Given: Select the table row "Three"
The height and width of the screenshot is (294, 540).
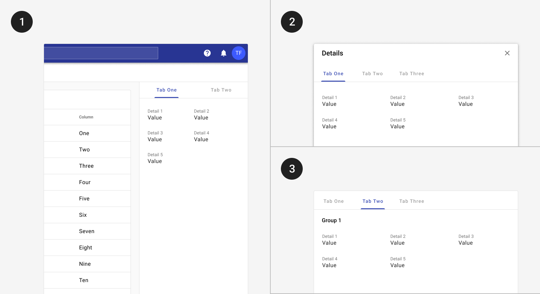Looking at the screenshot, I should [87, 166].
